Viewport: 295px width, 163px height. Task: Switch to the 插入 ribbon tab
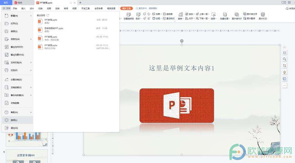23,8
